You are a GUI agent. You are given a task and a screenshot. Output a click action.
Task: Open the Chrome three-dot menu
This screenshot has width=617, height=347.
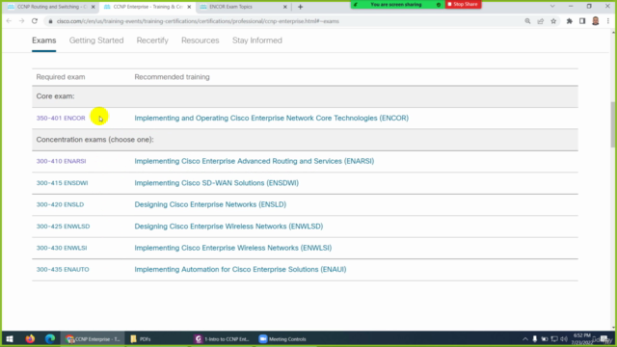[x=608, y=21]
